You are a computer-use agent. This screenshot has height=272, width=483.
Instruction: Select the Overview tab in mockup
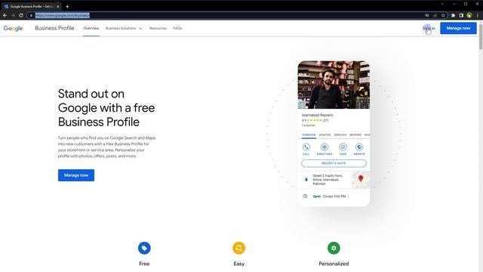click(x=309, y=135)
